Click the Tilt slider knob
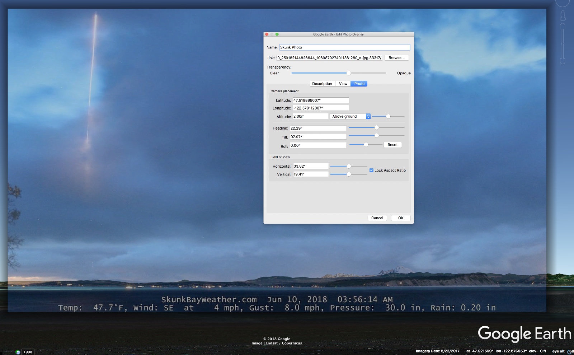 click(x=376, y=136)
